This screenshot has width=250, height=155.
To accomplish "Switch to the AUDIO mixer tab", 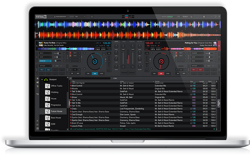I will pos(116,41).
